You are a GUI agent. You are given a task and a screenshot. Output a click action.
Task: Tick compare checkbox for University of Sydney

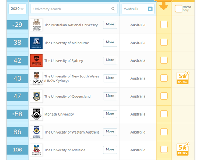pos(164,60)
